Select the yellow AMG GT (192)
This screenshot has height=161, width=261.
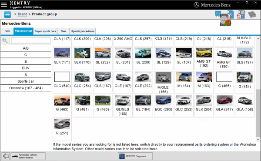pyautogui.click(x=204, y=59)
